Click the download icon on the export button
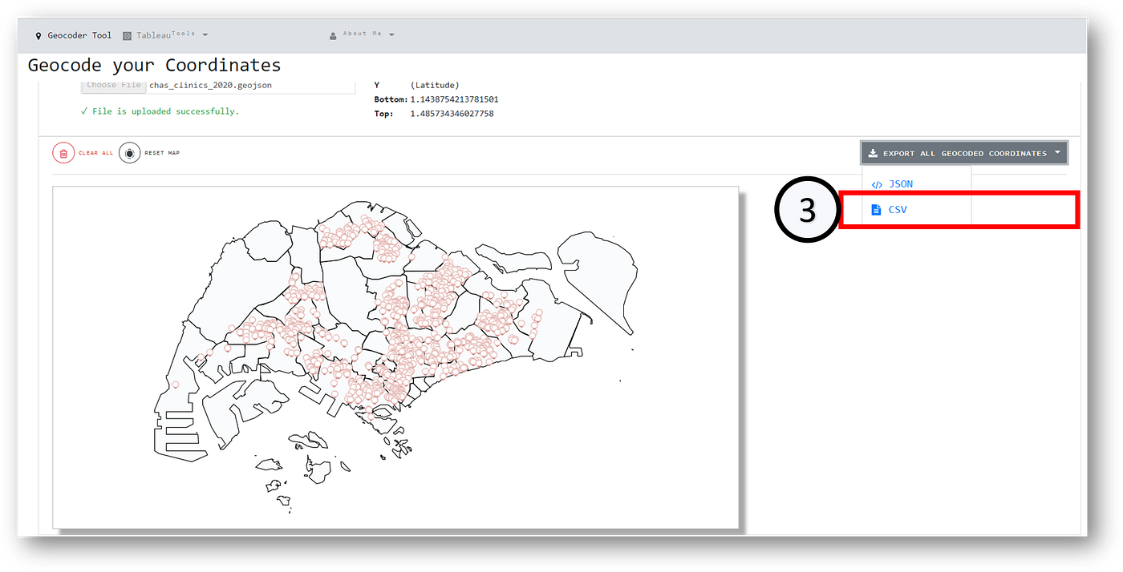 coord(871,152)
